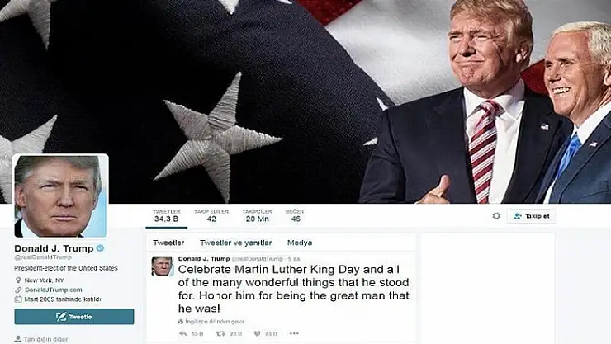The height and width of the screenshot is (344, 611).
Task: Click the large profile photo thumbnail
Action: 60,196
